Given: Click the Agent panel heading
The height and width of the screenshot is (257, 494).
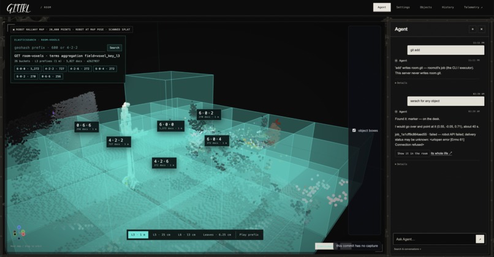Looking at the screenshot, I should tap(401, 29).
